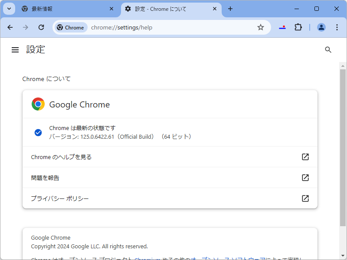Screen dimensions: 347x260
Task: Navigate back using the back arrow
Action: [10, 27]
